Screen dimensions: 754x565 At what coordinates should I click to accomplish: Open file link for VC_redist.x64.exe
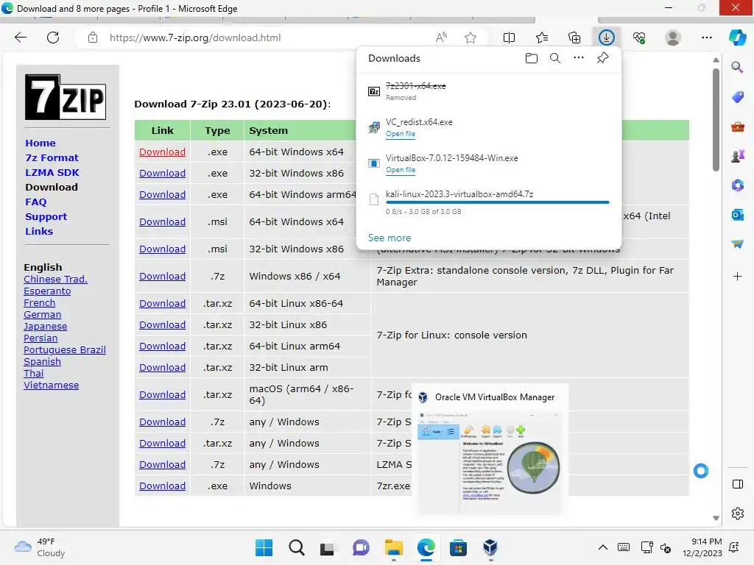(x=400, y=134)
